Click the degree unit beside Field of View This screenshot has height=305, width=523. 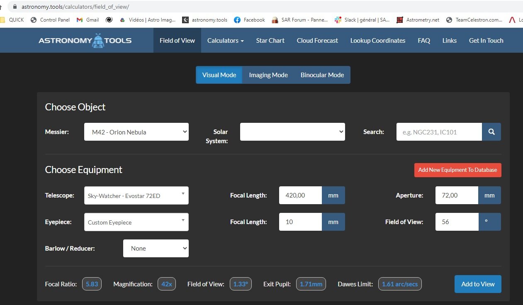coord(490,222)
